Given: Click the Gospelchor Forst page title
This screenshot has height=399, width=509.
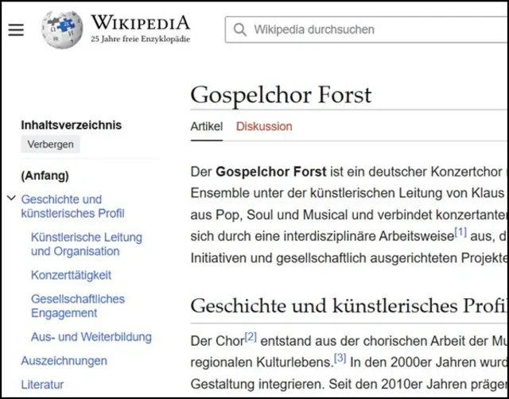Looking at the screenshot, I should (x=281, y=95).
